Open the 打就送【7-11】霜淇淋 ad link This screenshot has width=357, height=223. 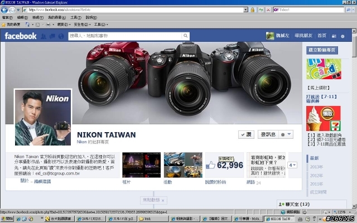[x=321, y=99]
